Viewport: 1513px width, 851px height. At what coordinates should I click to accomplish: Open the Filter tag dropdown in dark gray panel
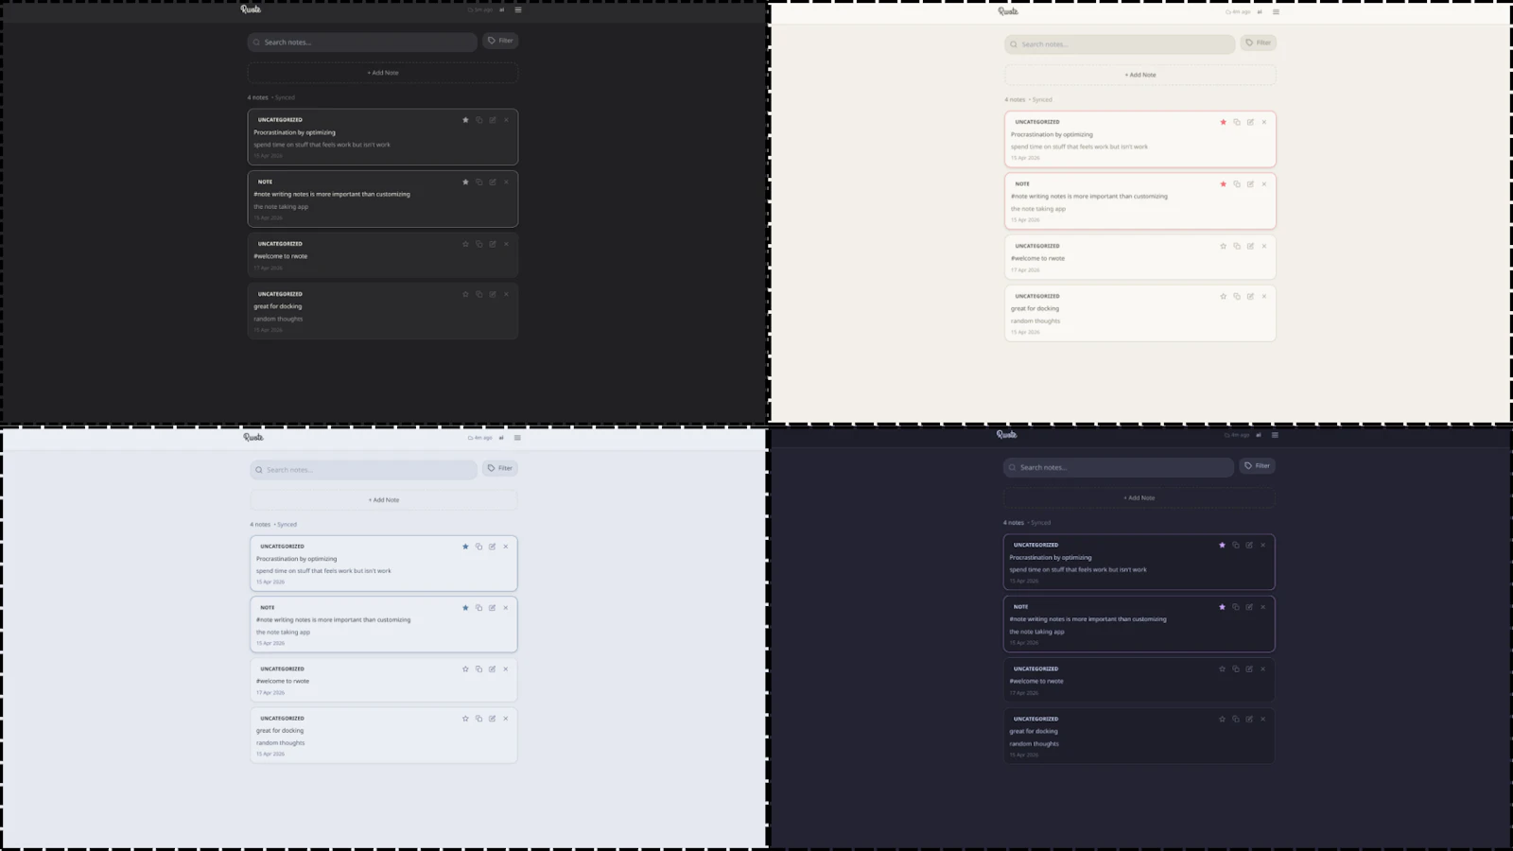(x=500, y=41)
